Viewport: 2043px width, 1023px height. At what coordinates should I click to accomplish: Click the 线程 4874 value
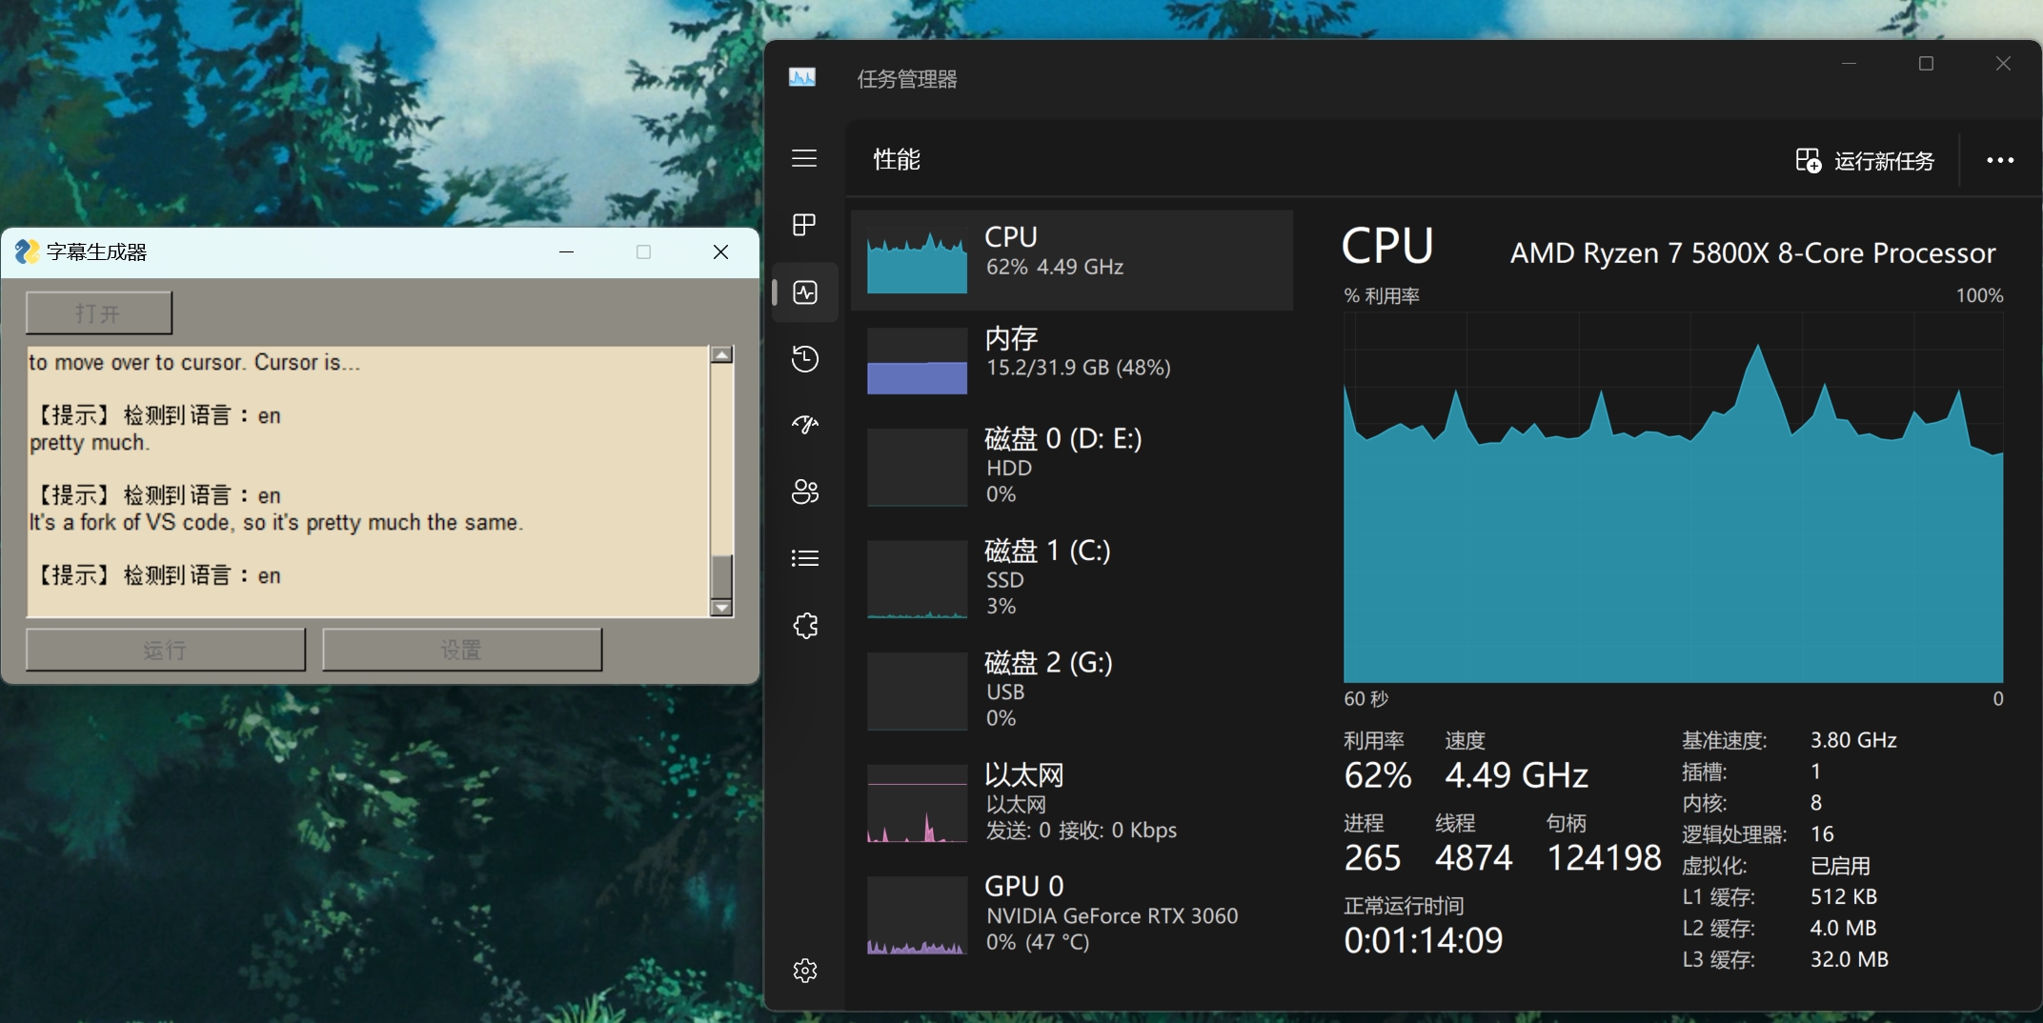1473,858
